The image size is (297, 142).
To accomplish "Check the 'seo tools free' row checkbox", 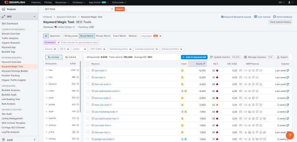I will click(88, 125).
